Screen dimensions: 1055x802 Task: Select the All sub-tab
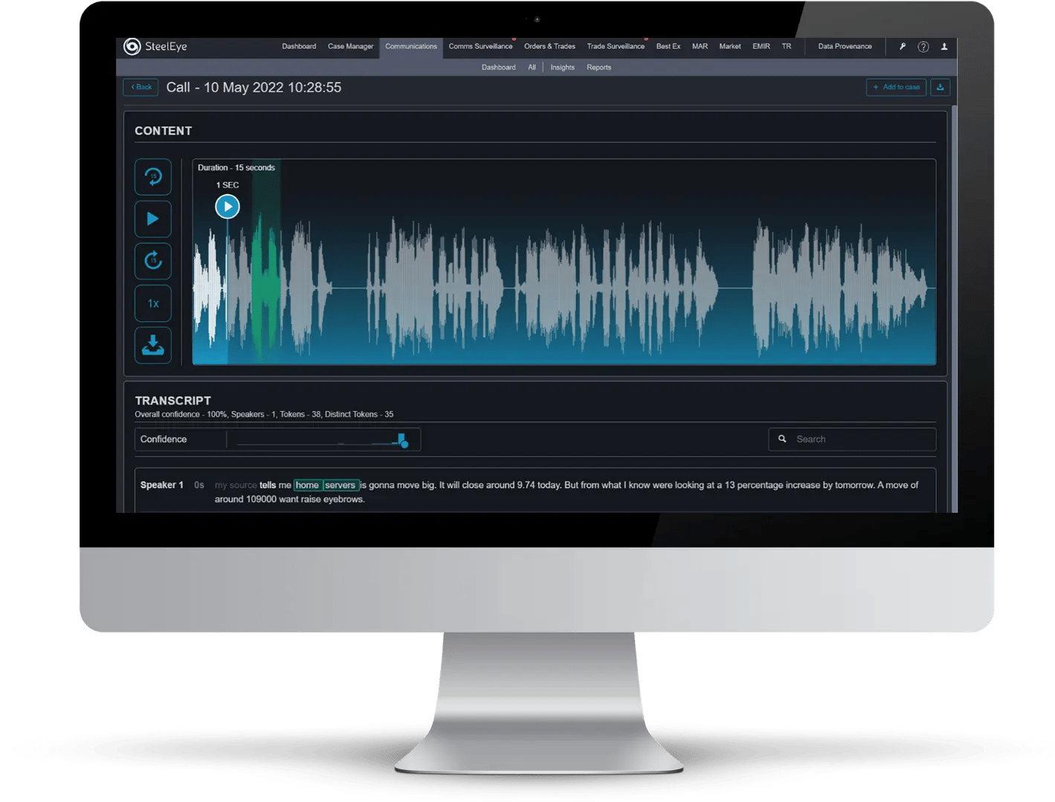[x=532, y=67]
